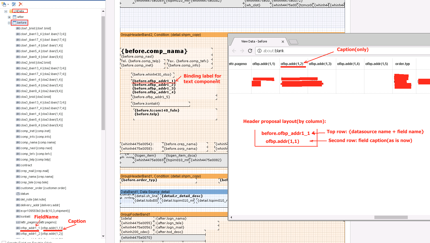Select expr109583b0 shipment expression field
430x243 pixels.
(x=45, y=211)
